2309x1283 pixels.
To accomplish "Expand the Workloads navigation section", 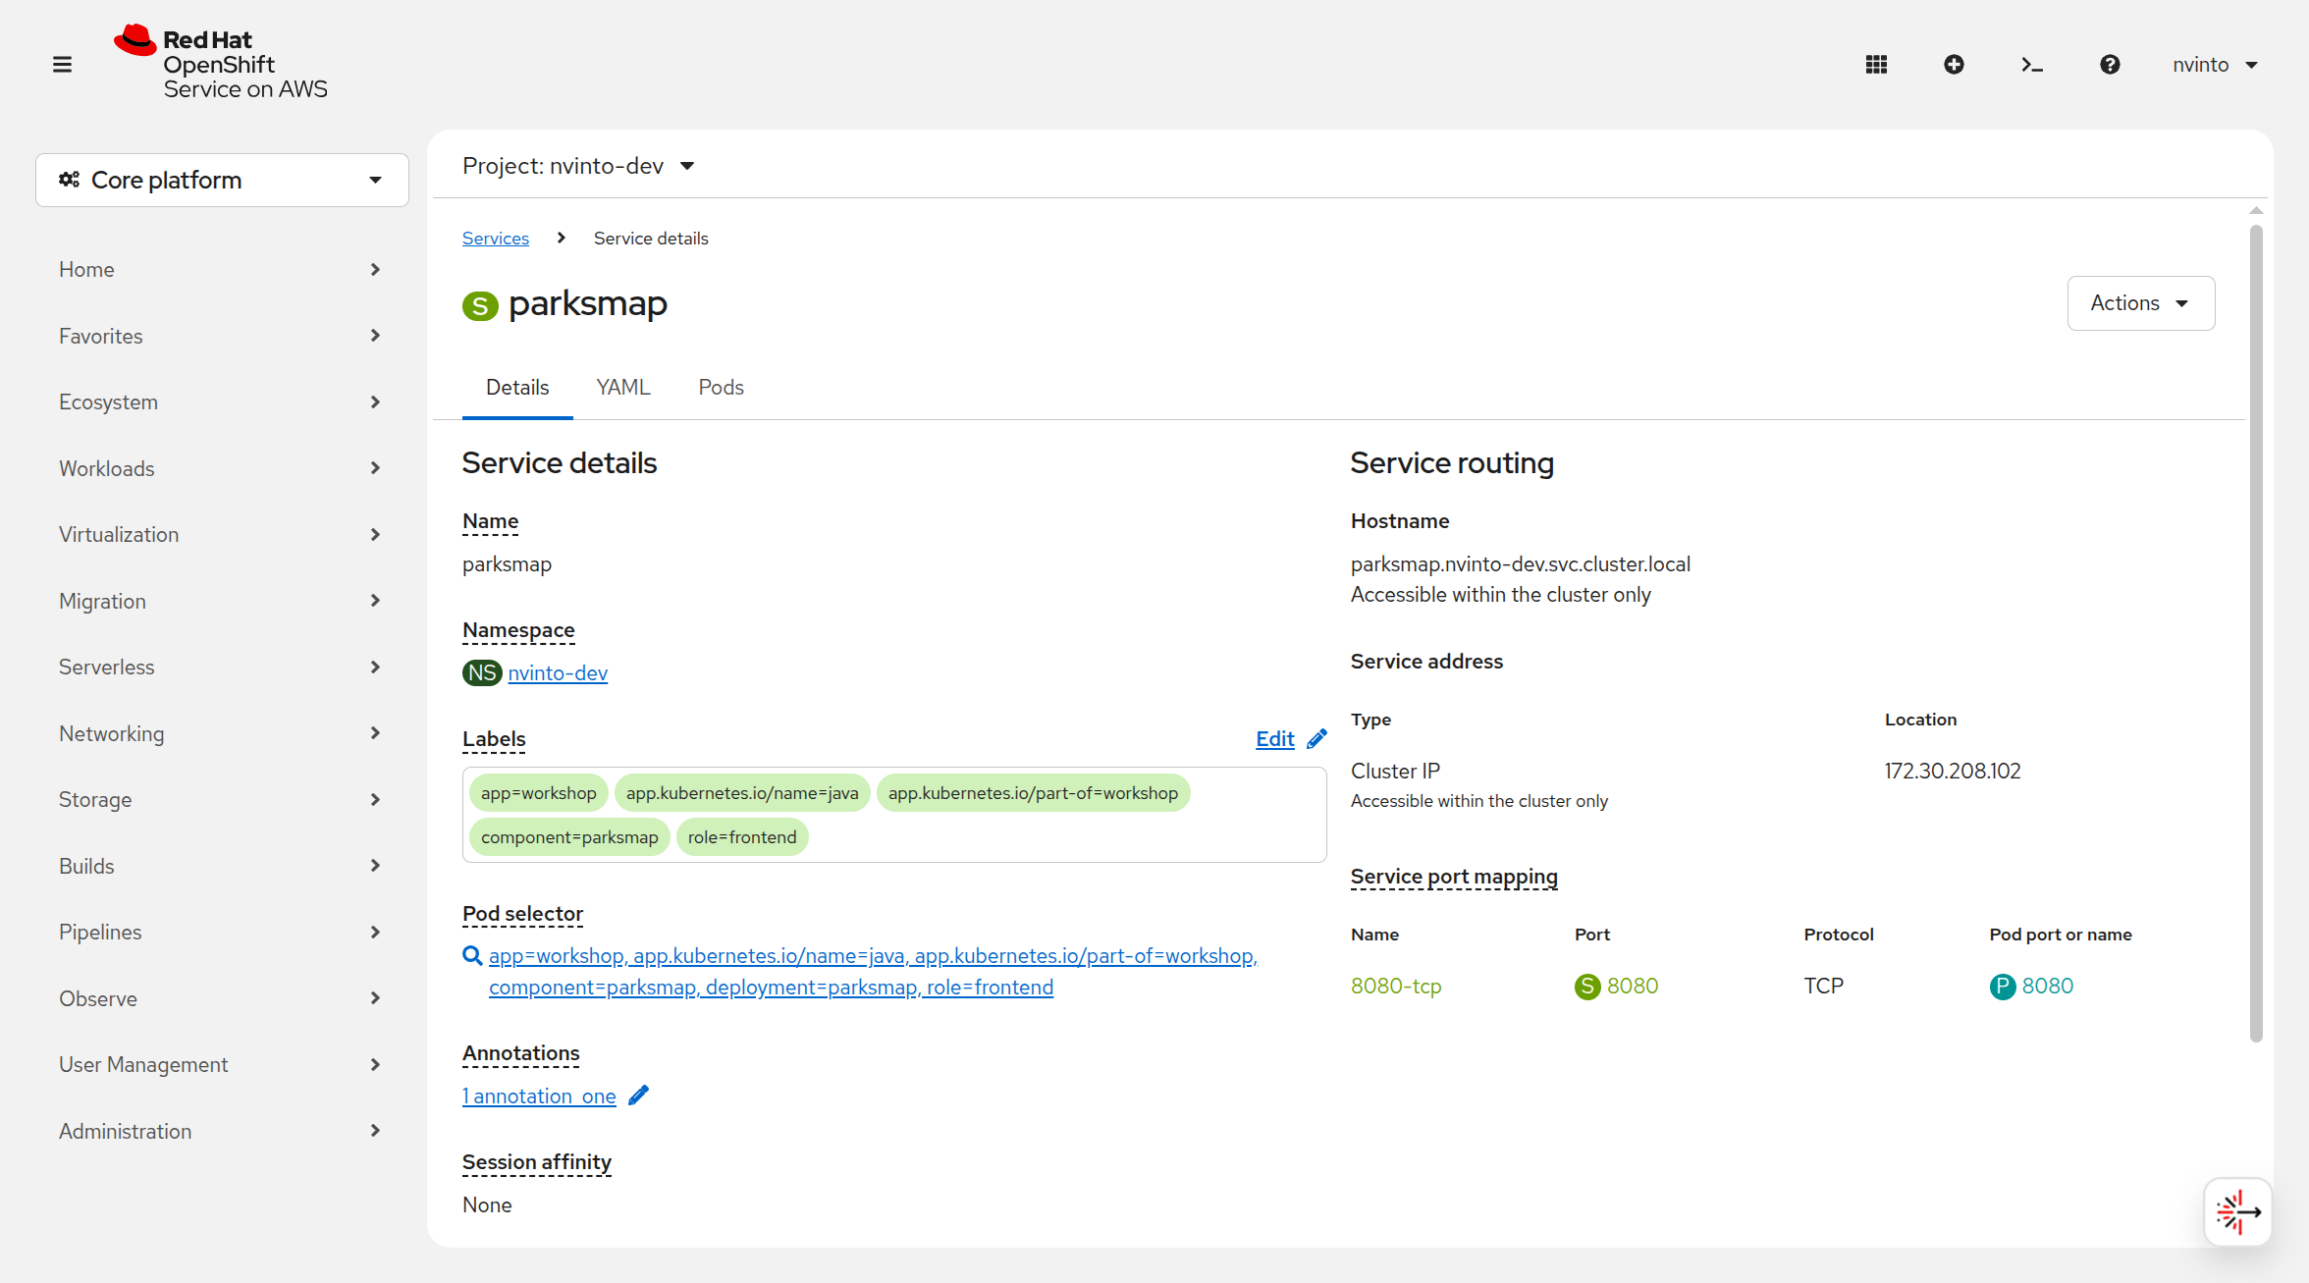I will click(x=221, y=468).
